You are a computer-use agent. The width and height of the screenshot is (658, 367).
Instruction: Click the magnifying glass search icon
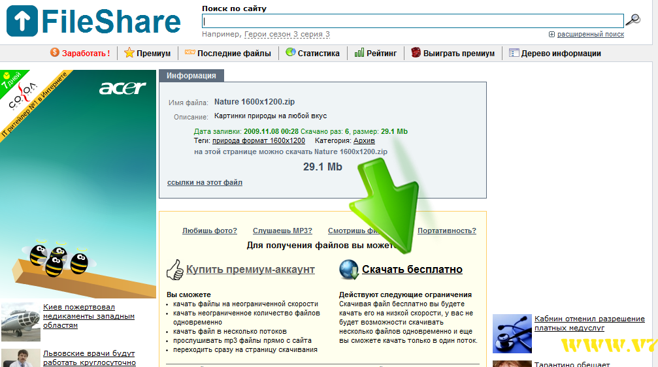[633, 20]
